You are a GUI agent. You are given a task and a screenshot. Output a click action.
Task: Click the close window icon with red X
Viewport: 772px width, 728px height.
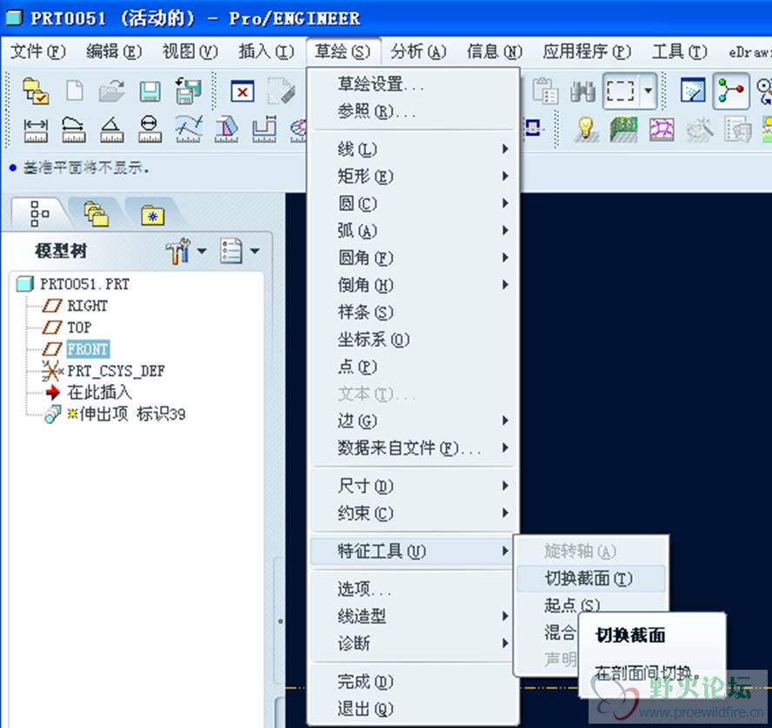click(243, 91)
